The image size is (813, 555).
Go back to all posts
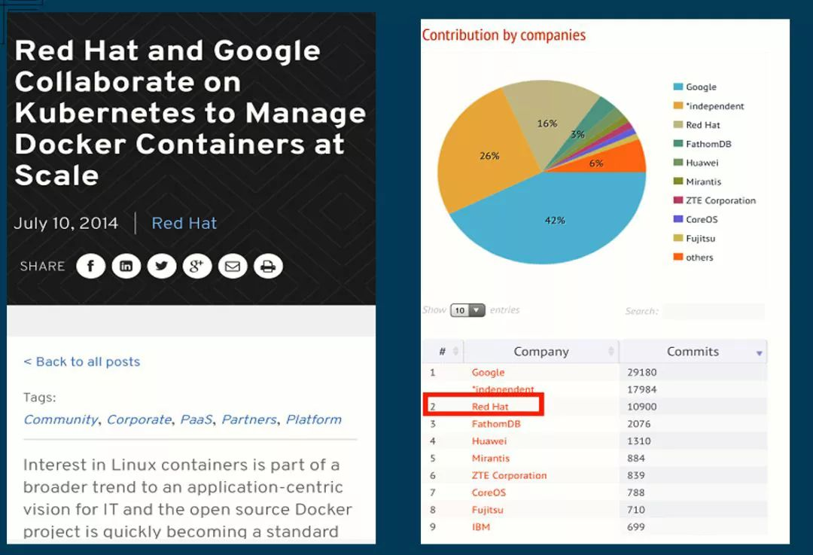[81, 361]
